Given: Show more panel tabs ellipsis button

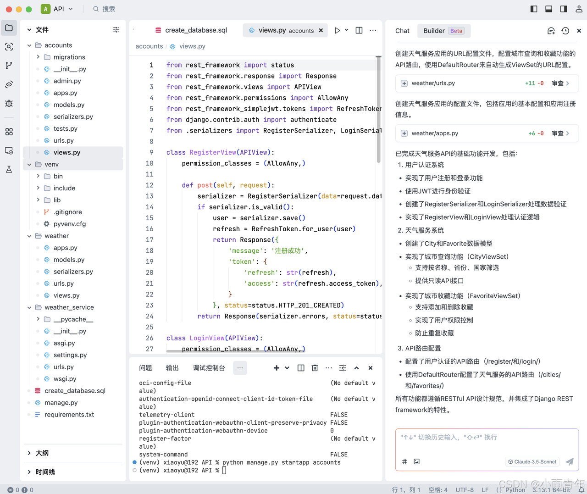Looking at the screenshot, I should [x=240, y=368].
